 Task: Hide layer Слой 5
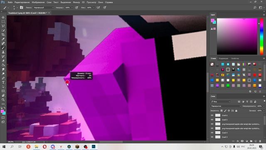tap(212, 120)
